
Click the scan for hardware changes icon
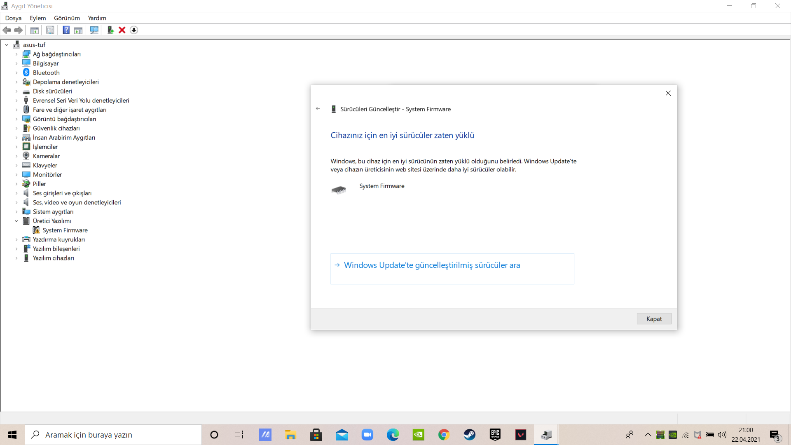pos(94,30)
